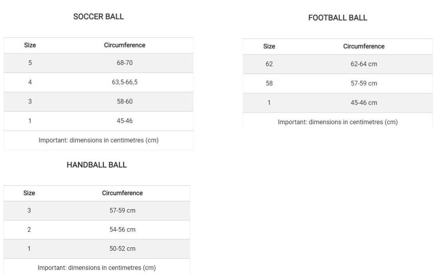Click the football Circumference column header
Viewport: 440px width, 280px height.
point(364,46)
